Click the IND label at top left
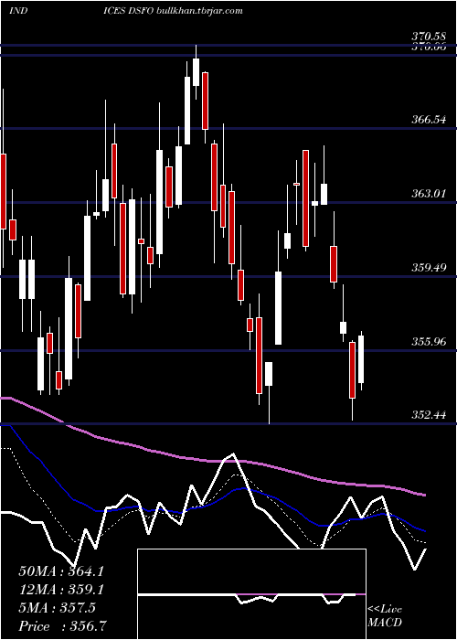This screenshot has width=457, height=640. point(18,11)
